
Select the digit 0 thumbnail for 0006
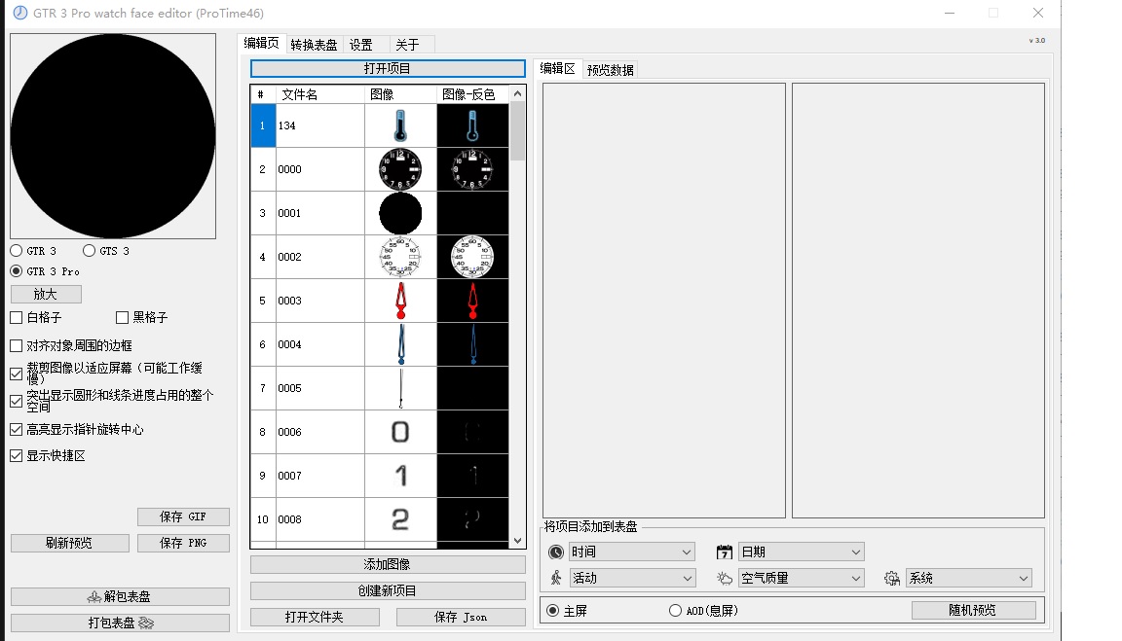[x=400, y=432]
